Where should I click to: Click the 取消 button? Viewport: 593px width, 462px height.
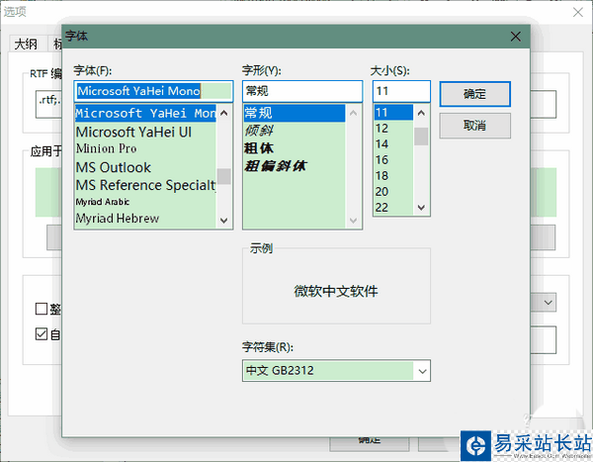pyautogui.click(x=474, y=126)
